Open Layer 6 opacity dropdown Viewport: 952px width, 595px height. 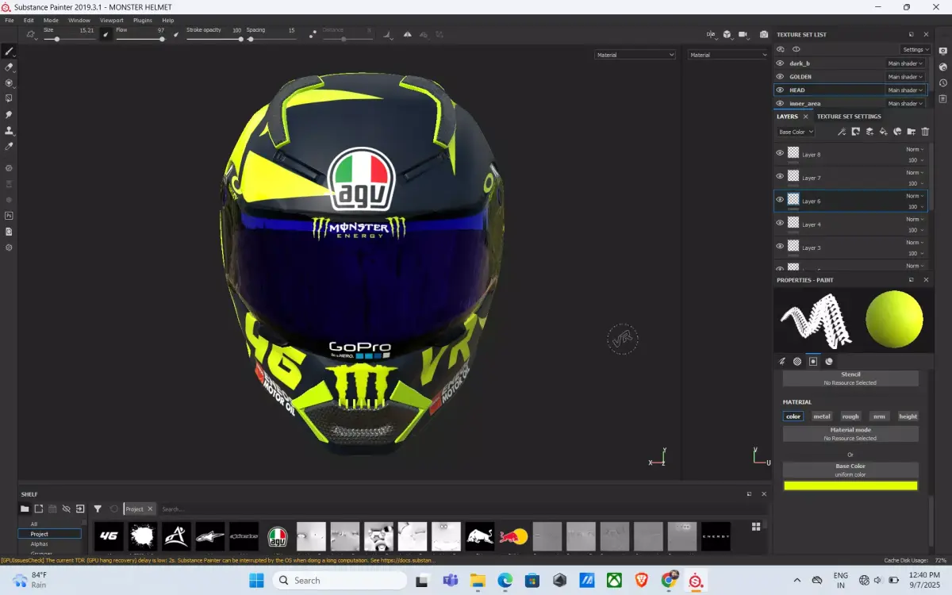point(915,206)
